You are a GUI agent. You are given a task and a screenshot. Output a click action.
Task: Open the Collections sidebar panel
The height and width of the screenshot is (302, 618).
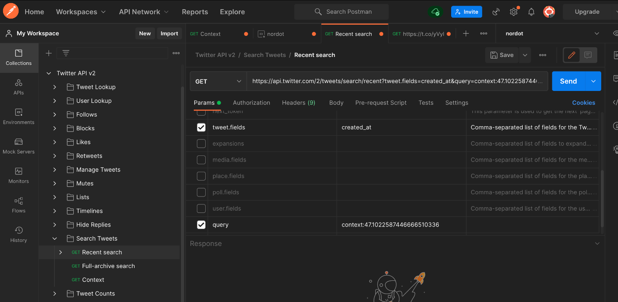pyautogui.click(x=19, y=57)
